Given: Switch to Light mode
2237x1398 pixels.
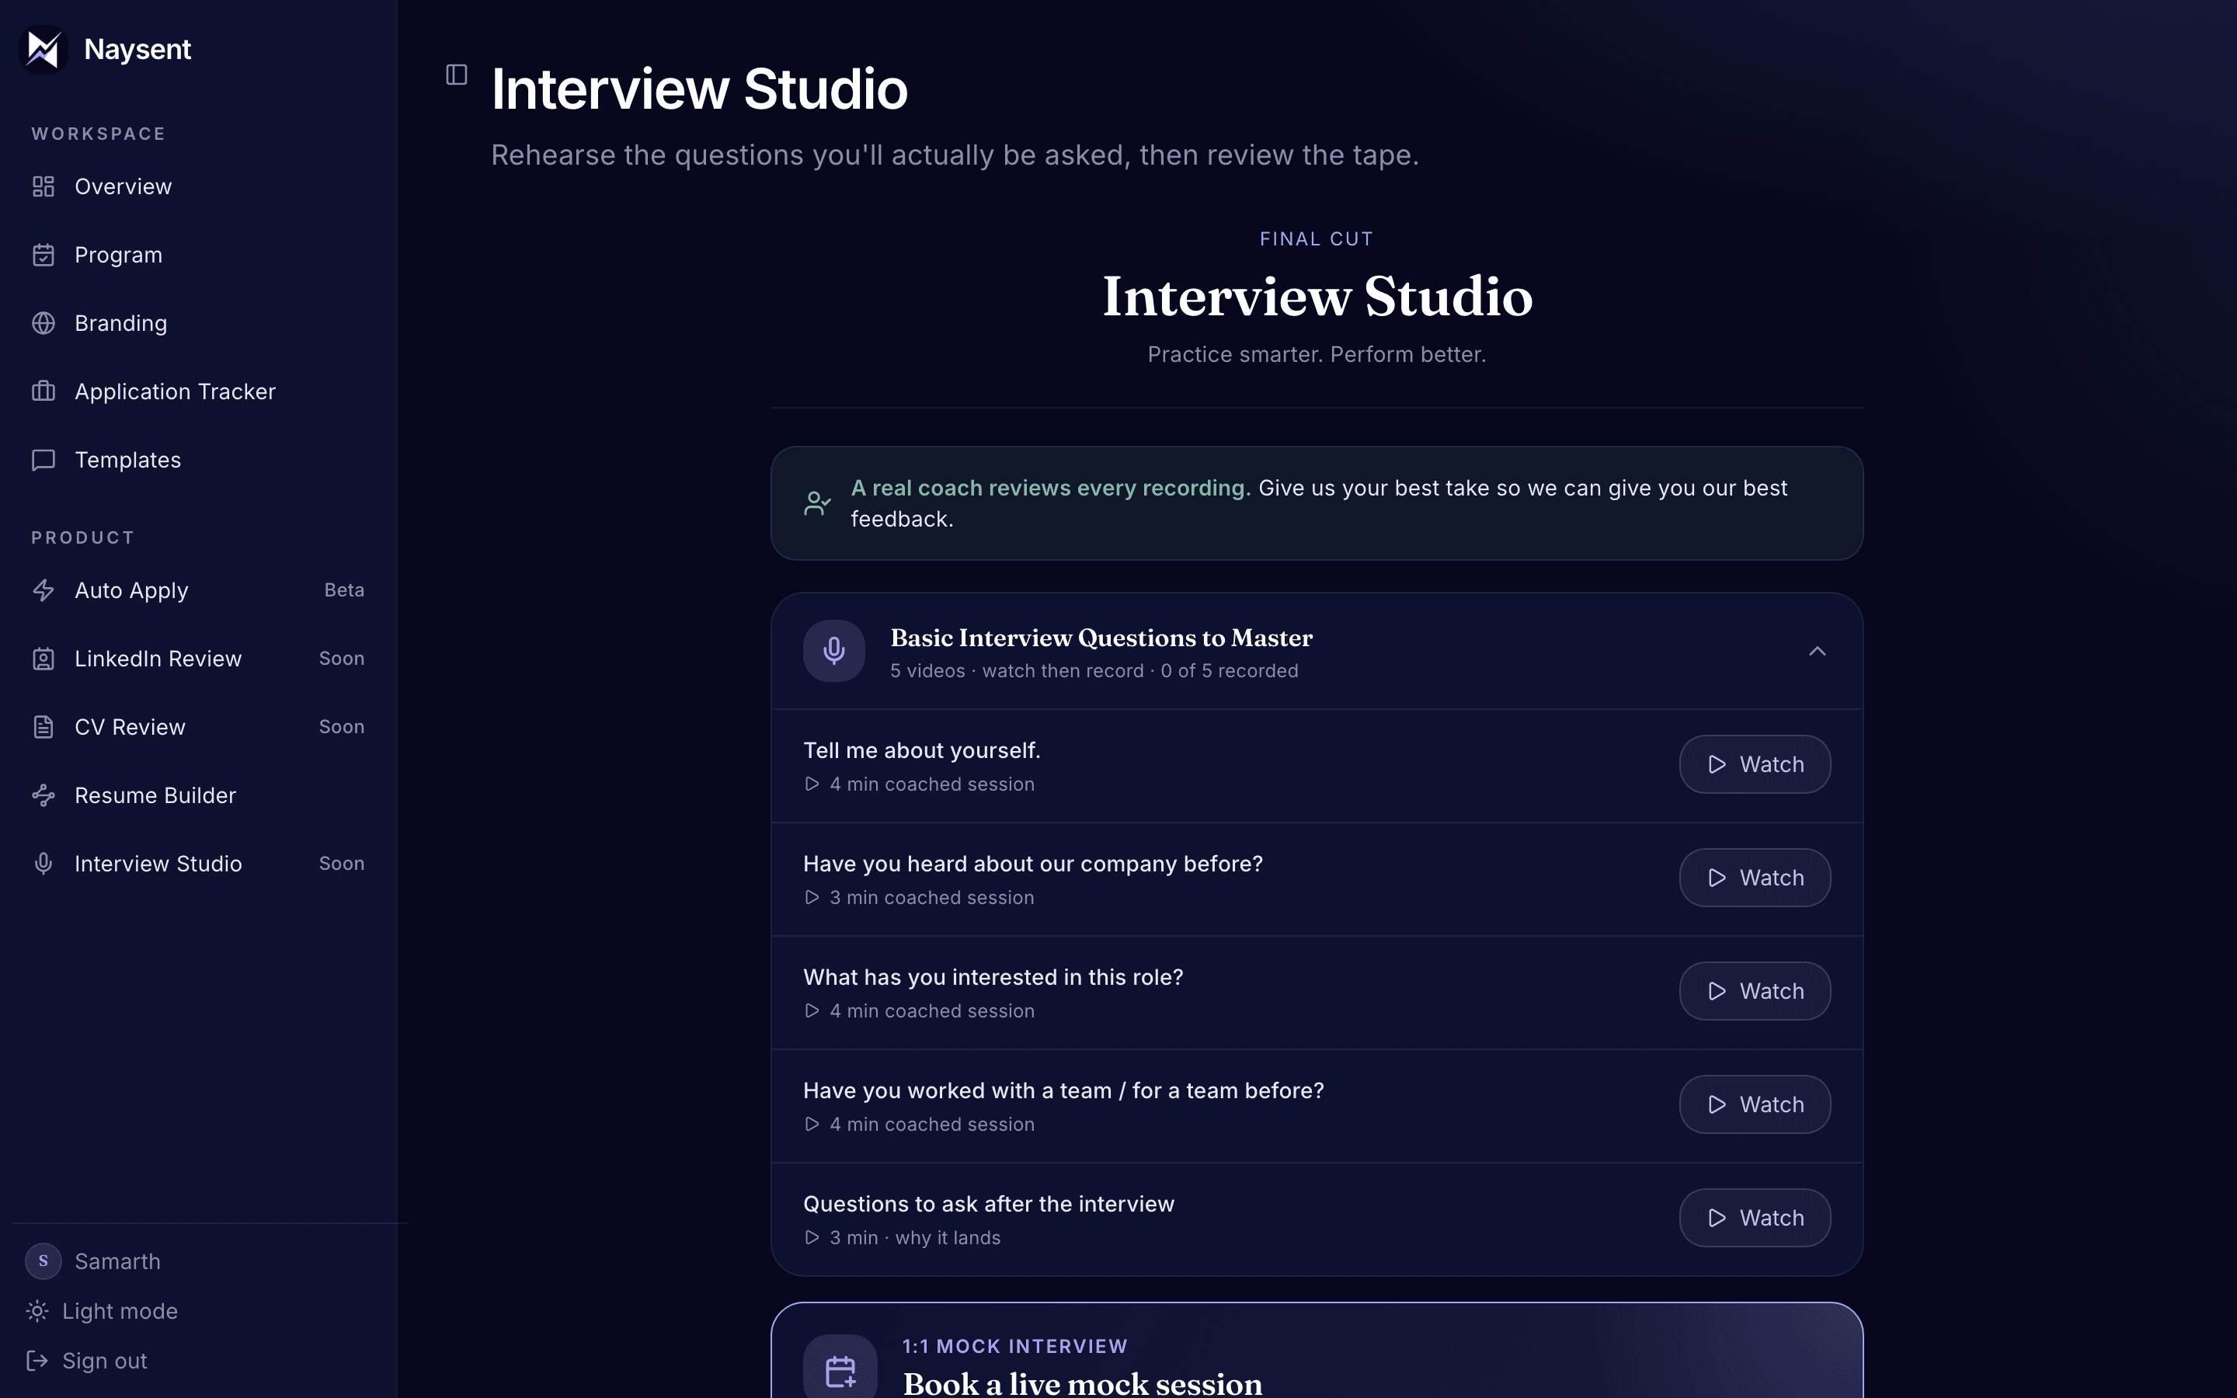Looking at the screenshot, I should click(103, 1311).
